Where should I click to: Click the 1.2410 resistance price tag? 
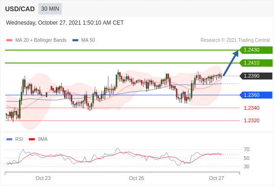256,63
